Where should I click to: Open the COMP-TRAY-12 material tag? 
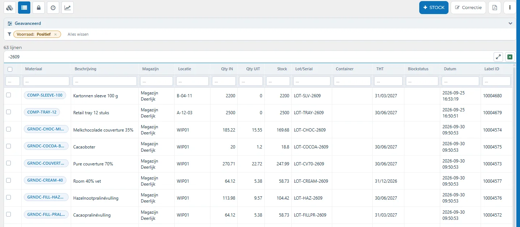point(42,112)
